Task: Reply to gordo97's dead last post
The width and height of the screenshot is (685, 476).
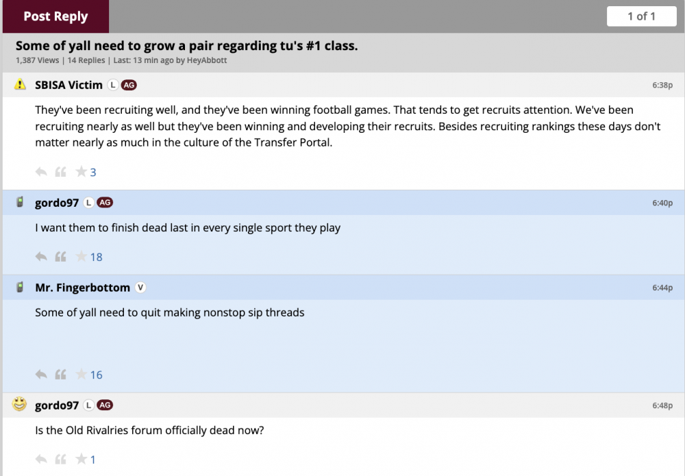Action: [41, 257]
